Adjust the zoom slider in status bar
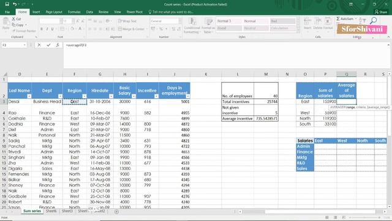The width and height of the screenshot is (392, 221). pyautogui.click(x=364, y=217)
